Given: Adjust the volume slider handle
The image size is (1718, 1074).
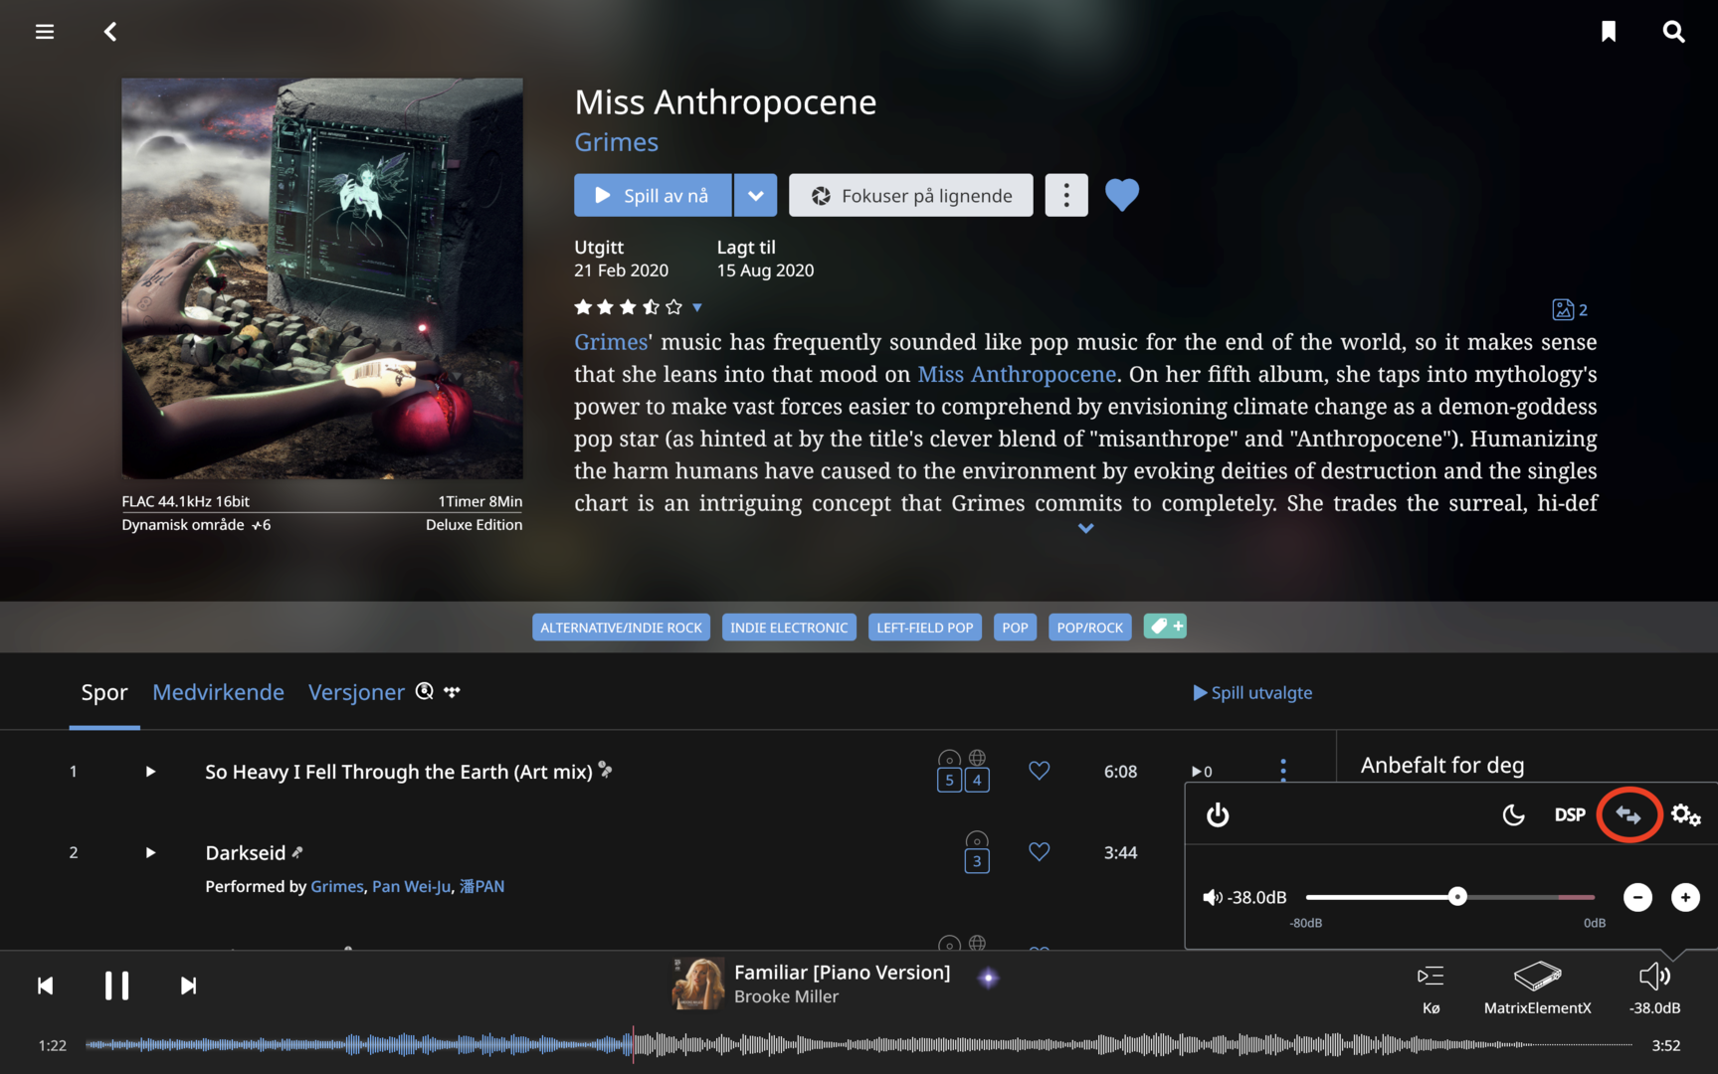Looking at the screenshot, I should 1457,897.
